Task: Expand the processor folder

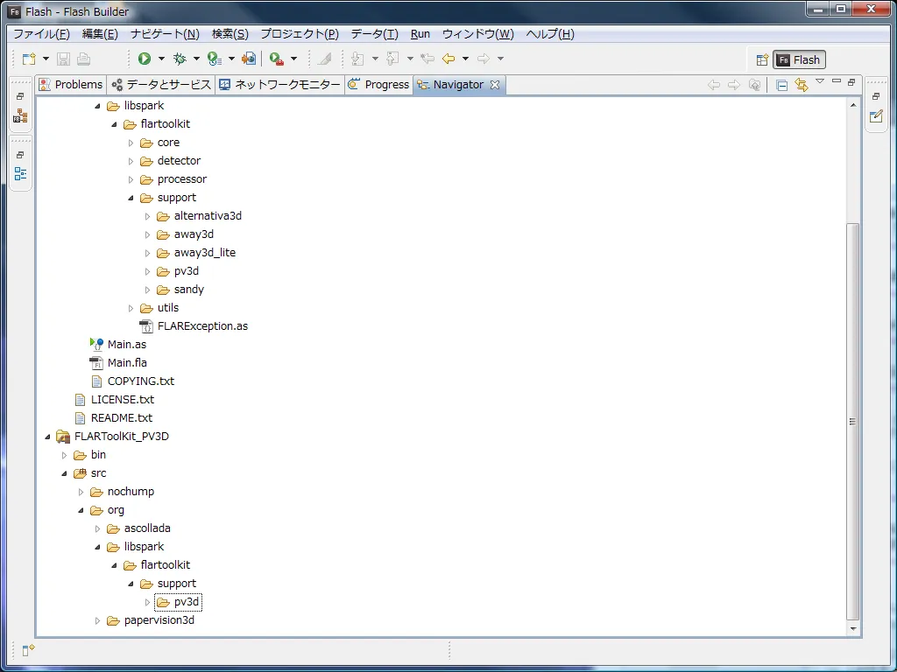Action: pyautogui.click(x=131, y=179)
